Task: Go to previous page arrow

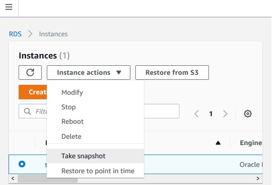Action: [196, 114]
